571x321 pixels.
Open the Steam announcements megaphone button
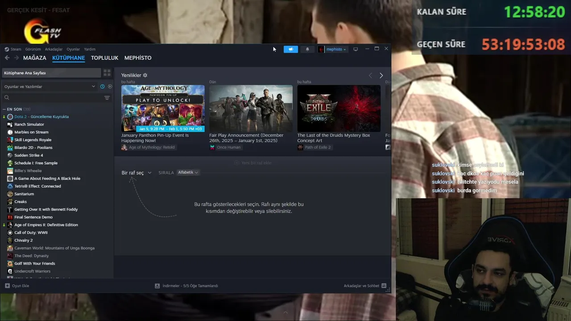(x=290, y=49)
